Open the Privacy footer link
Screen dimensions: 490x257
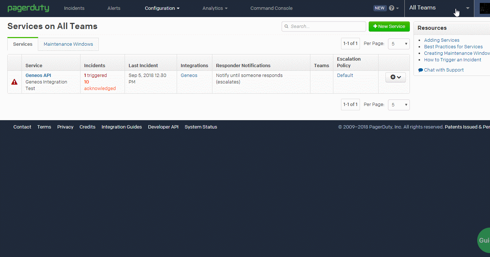coord(65,127)
